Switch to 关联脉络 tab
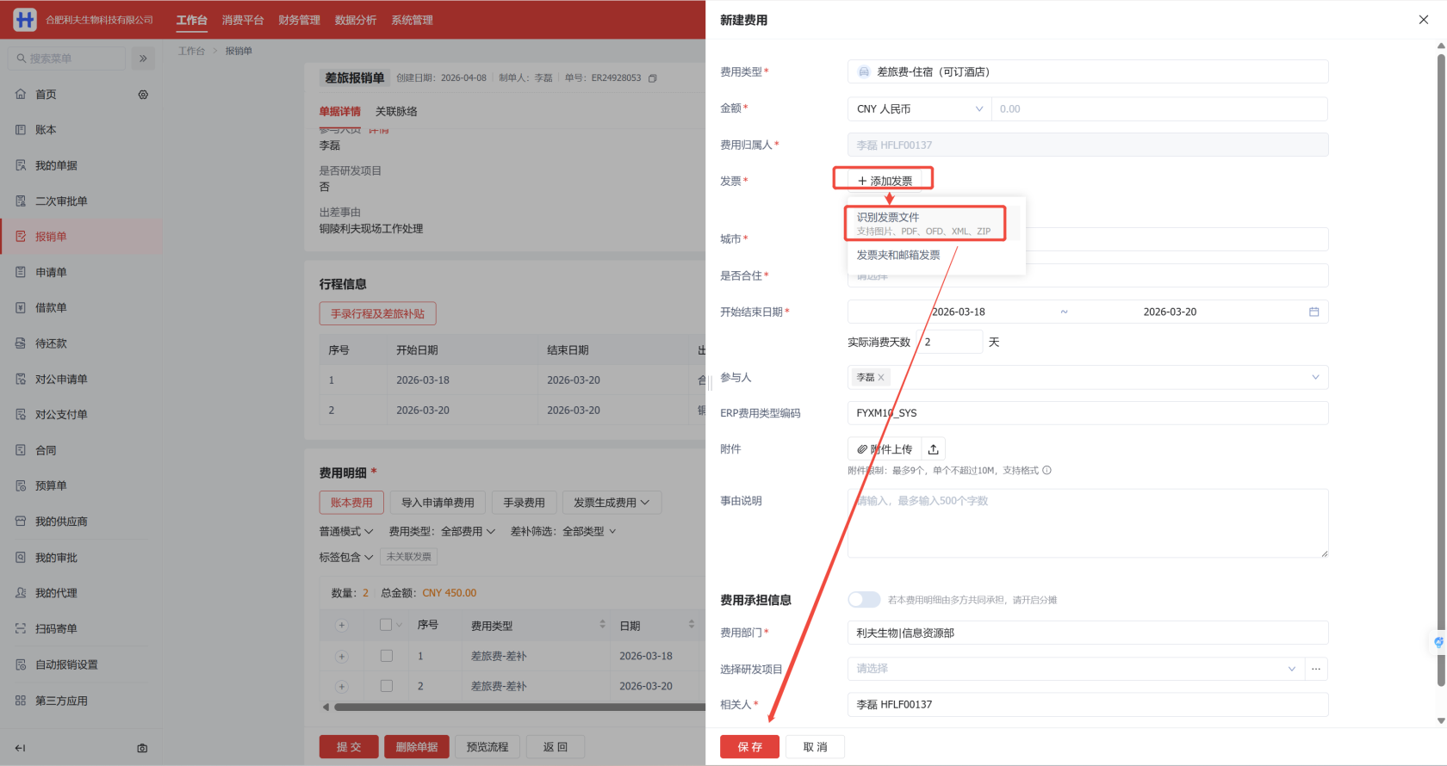 (396, 112)
